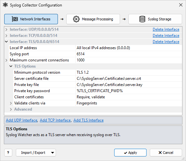The height and width of the screenshot is (161, 186).
Task: Click the Message Processing gear icon
Action: coord(76,19)
